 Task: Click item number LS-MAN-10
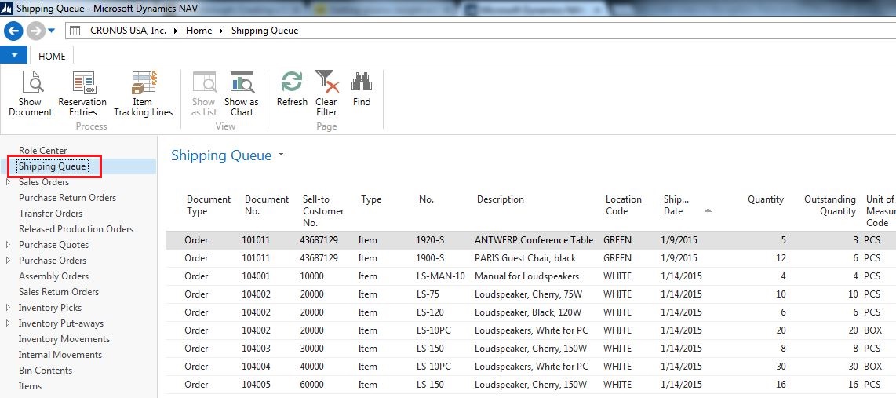point(441,276)
